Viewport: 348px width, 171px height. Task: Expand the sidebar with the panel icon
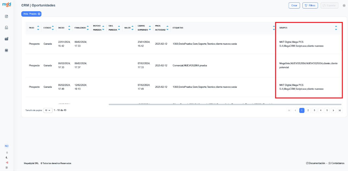(x=7, y=168)
